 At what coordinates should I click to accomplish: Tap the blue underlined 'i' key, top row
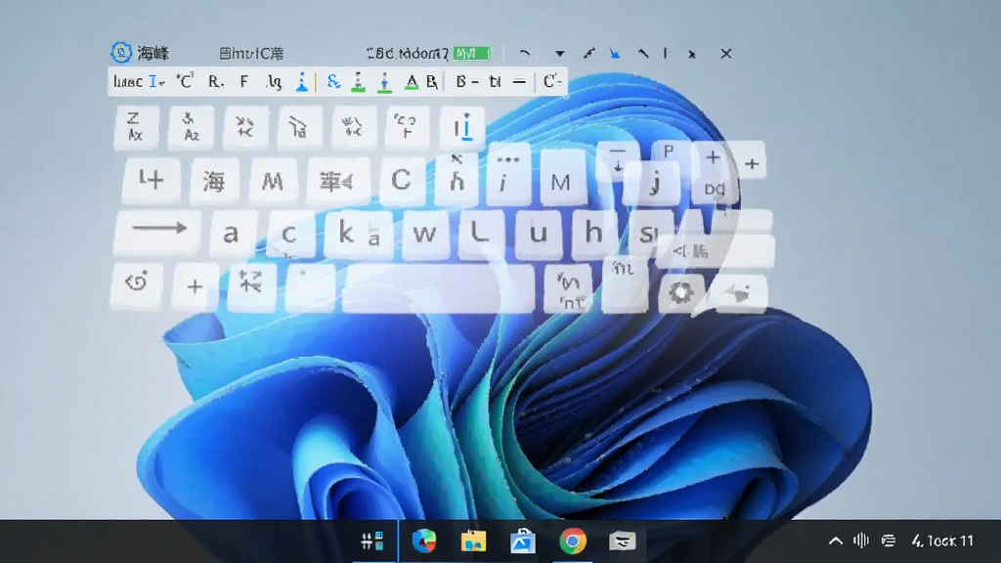462,128
